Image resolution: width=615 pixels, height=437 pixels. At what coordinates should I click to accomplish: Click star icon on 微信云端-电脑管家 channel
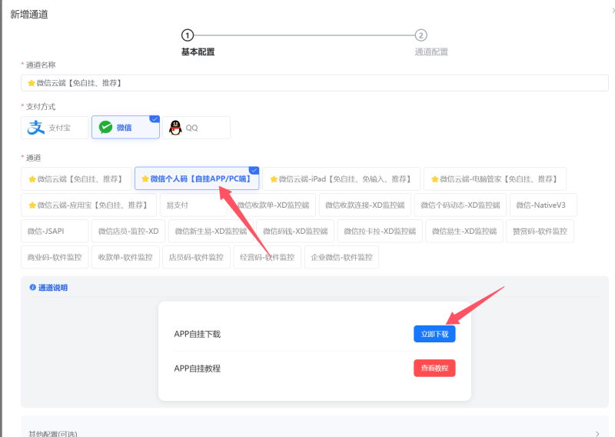click(x=435, y=179)
